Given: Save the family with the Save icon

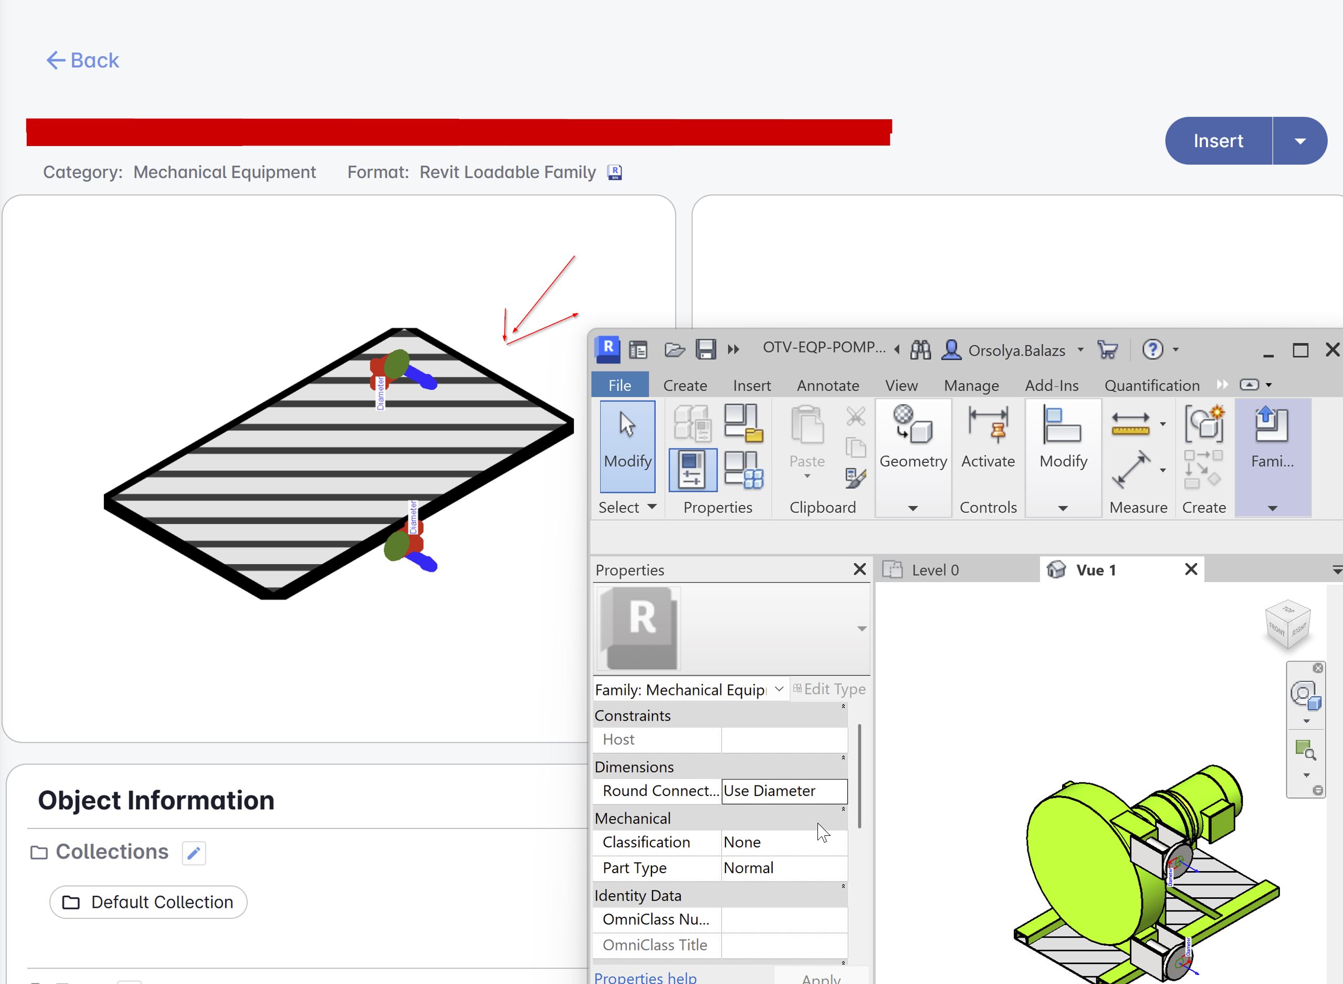Looking at the screenshot, I should (706, 350).
